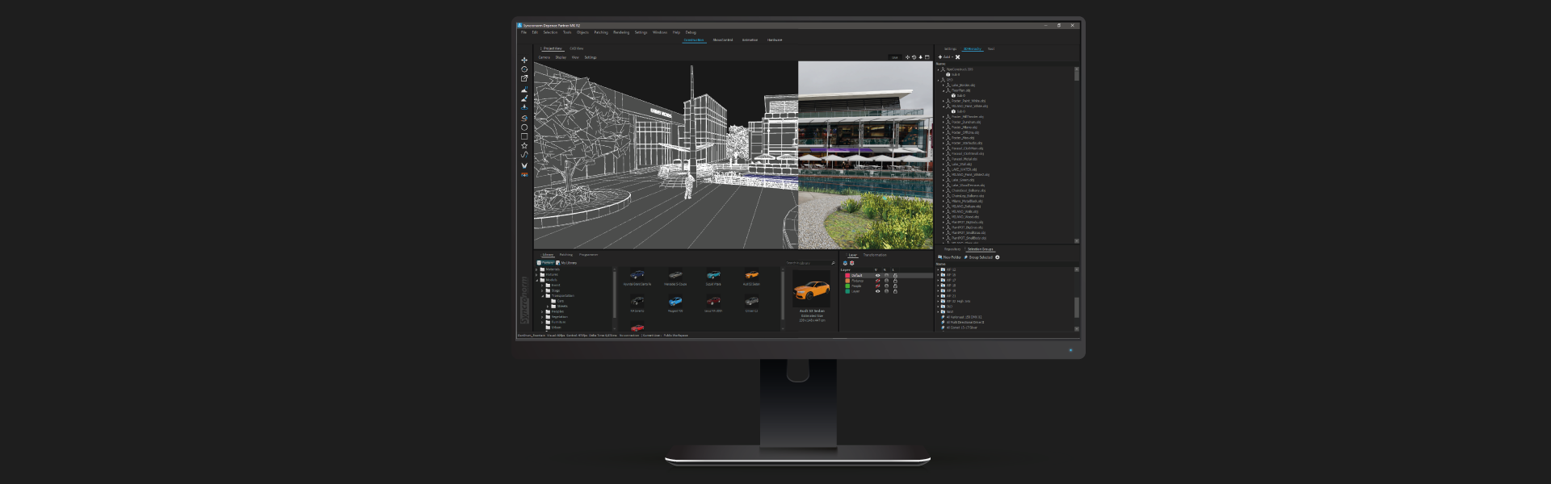This screenshot has width=1551, height=484.
Task: Click viewport maximize icon in view toolbar
Action: coord(927,57)
